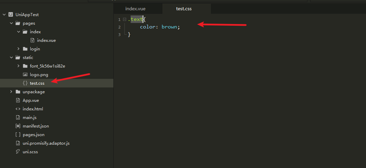Viewport: 366px width, 168px height.
Task: Open index.html file
Action: tap(33, 109)
